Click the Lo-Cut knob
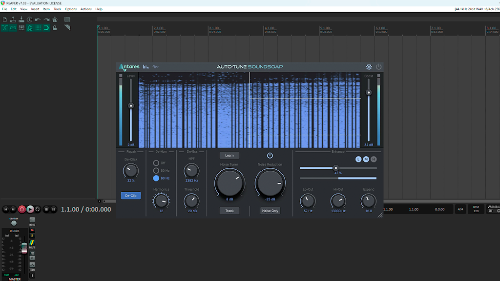The height and width of the screenshot is (281, 500). click(x=308, y=201)
